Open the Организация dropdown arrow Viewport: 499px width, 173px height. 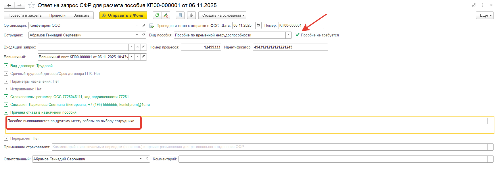click(x=137, y=26)
